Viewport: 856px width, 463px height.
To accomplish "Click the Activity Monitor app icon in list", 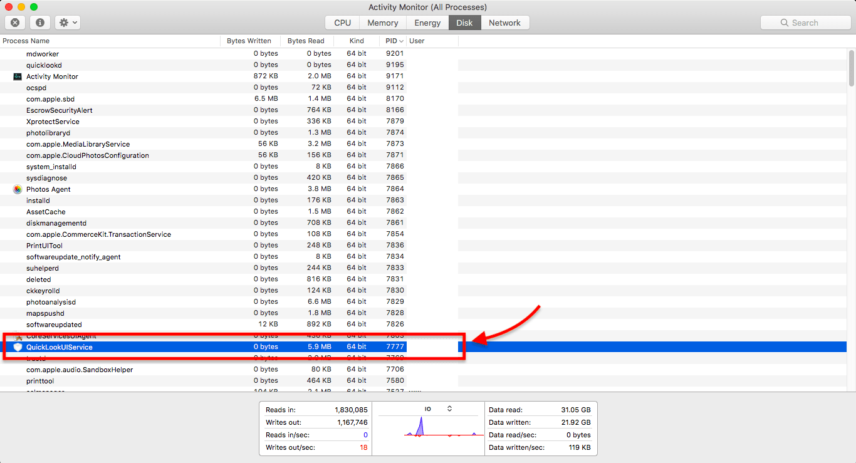I will tap(18, 76).
